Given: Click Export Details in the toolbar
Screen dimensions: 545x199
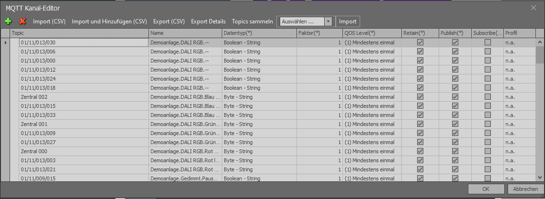Looking at the screenshot, I should pos(208,21).
